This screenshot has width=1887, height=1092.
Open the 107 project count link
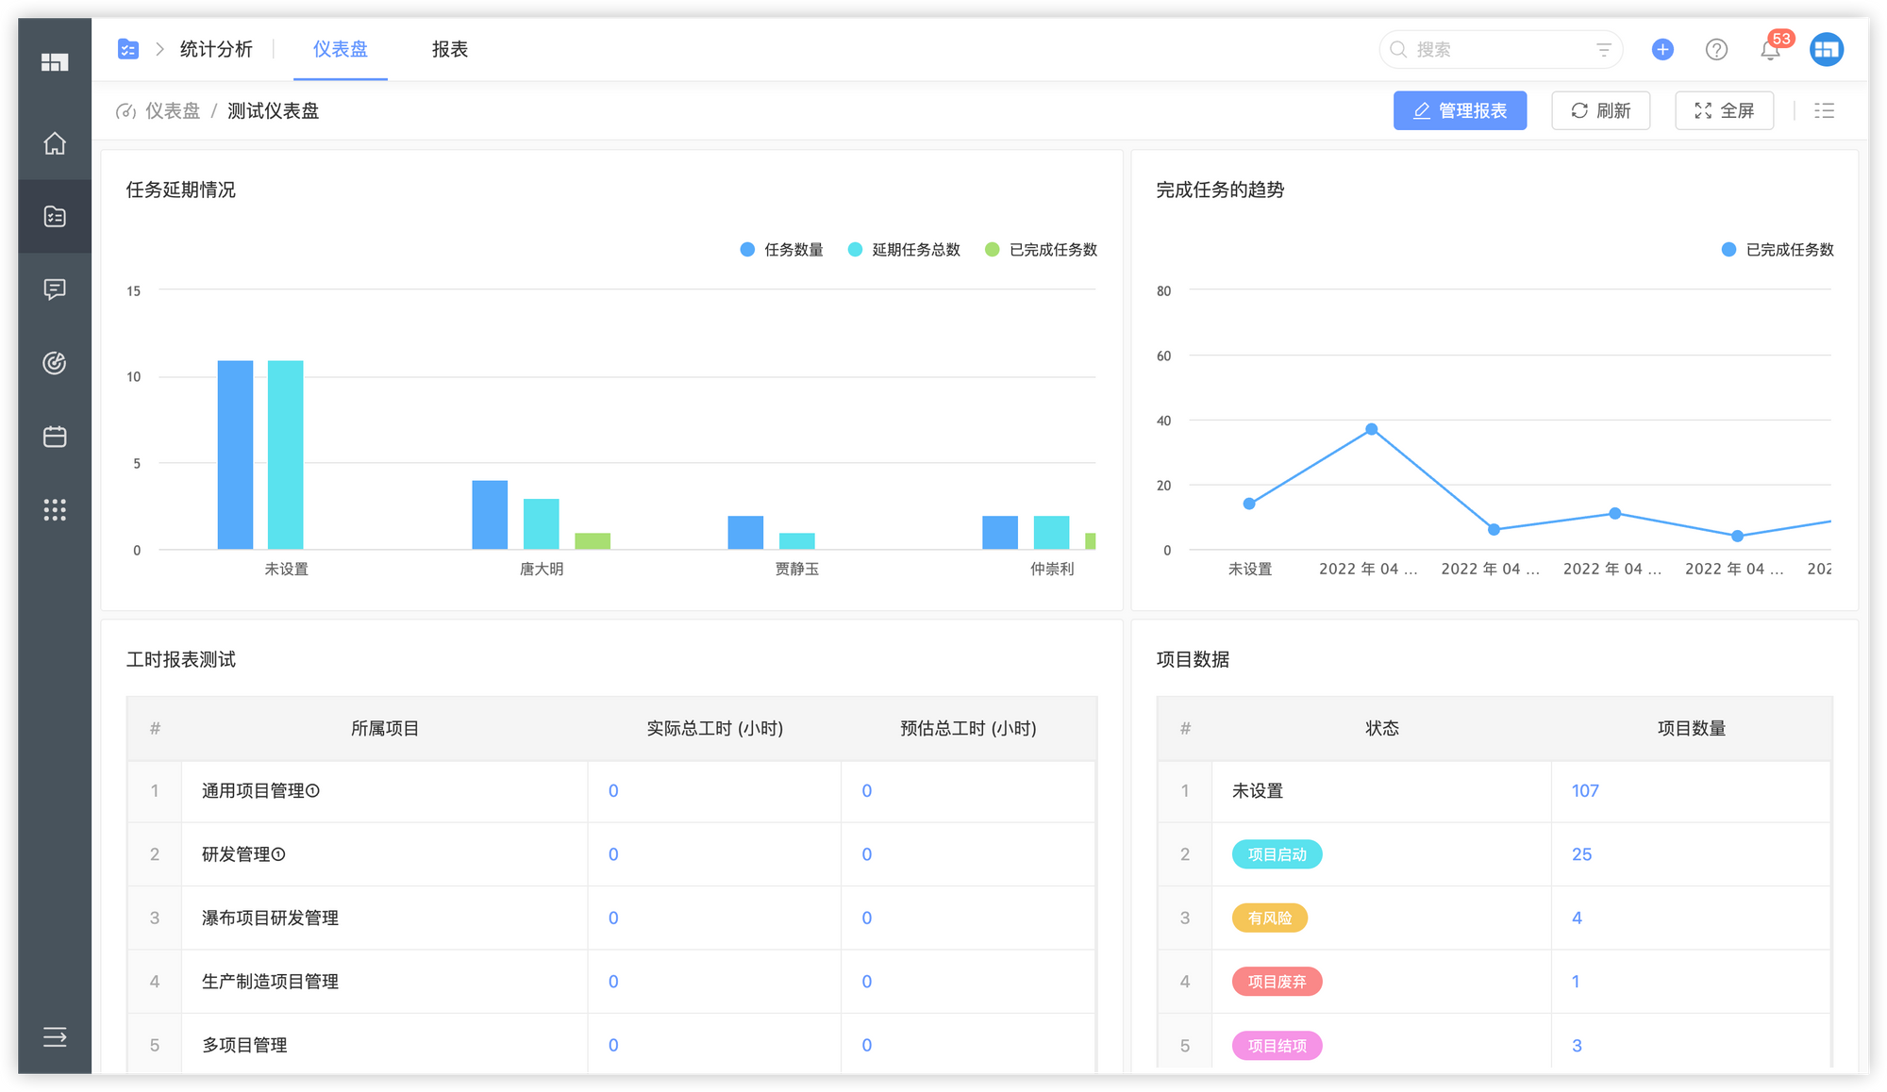[x=1583, y=791]
